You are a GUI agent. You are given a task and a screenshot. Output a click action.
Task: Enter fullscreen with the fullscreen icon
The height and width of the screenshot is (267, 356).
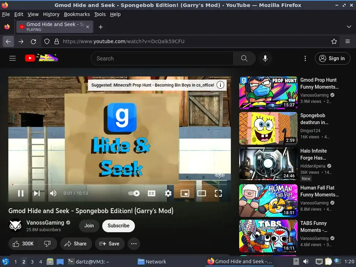(x=218, y=193)
